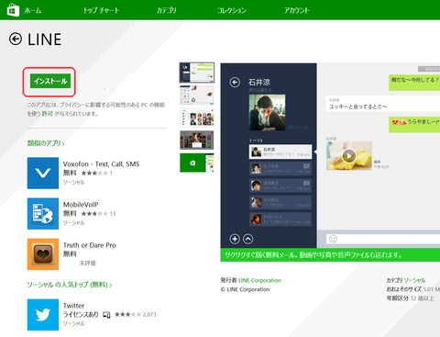
Task: Click the © LINE Corporation copyright text
Action: pos(245,289)
